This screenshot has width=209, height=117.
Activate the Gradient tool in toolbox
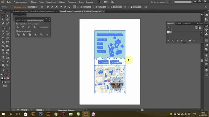coord(8,50)
